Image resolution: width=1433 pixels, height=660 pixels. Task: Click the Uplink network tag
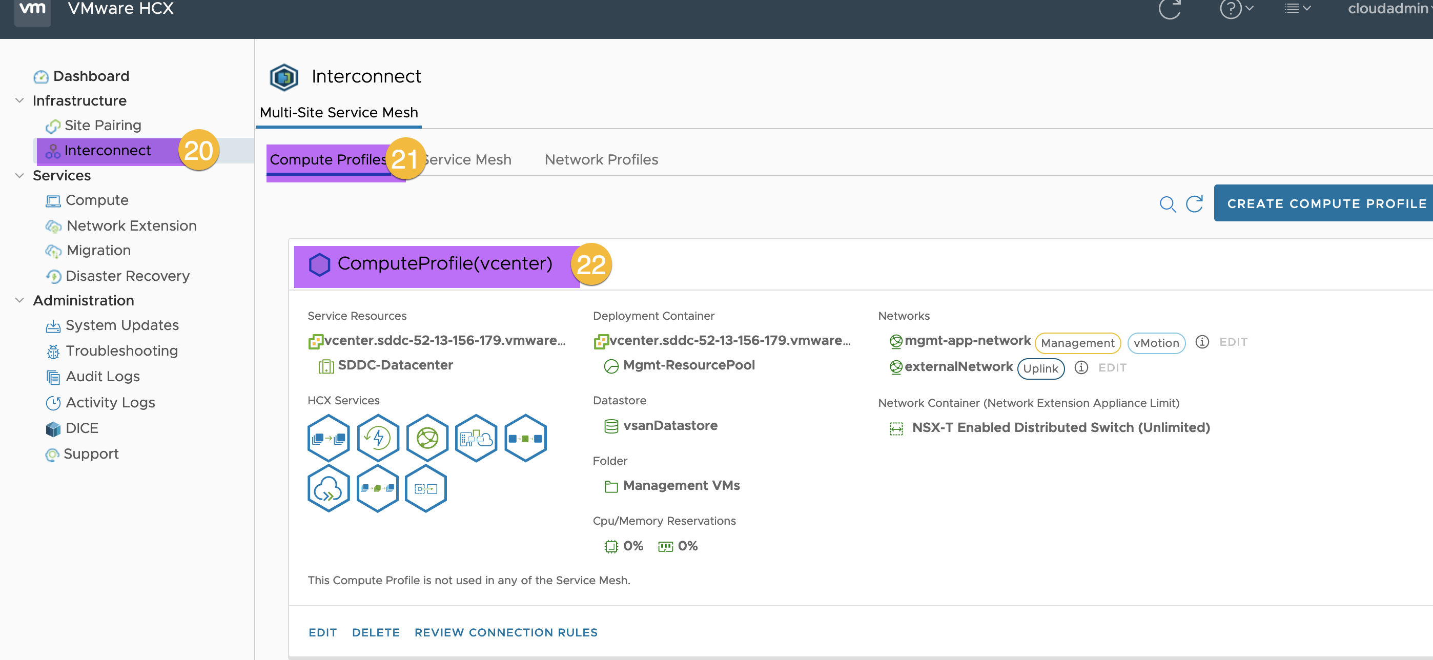click(x=1041, y=368)
